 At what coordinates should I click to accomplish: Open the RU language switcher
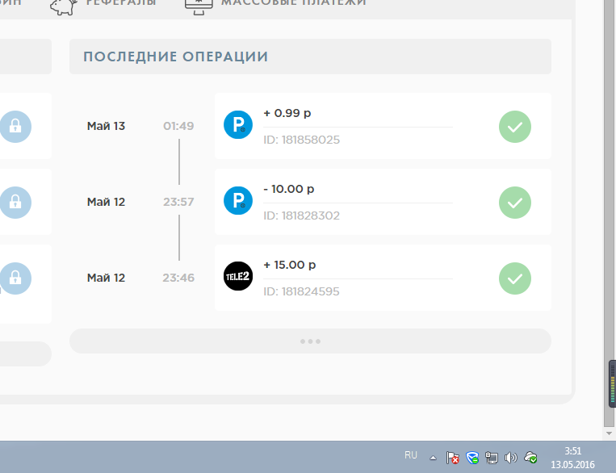(411, 456)
